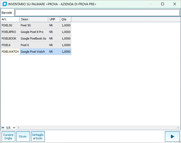Click description 'Google Pixel Watch'
Image resolution: width=181 pixels, height=143 pixels.
[x=33, y=52]
